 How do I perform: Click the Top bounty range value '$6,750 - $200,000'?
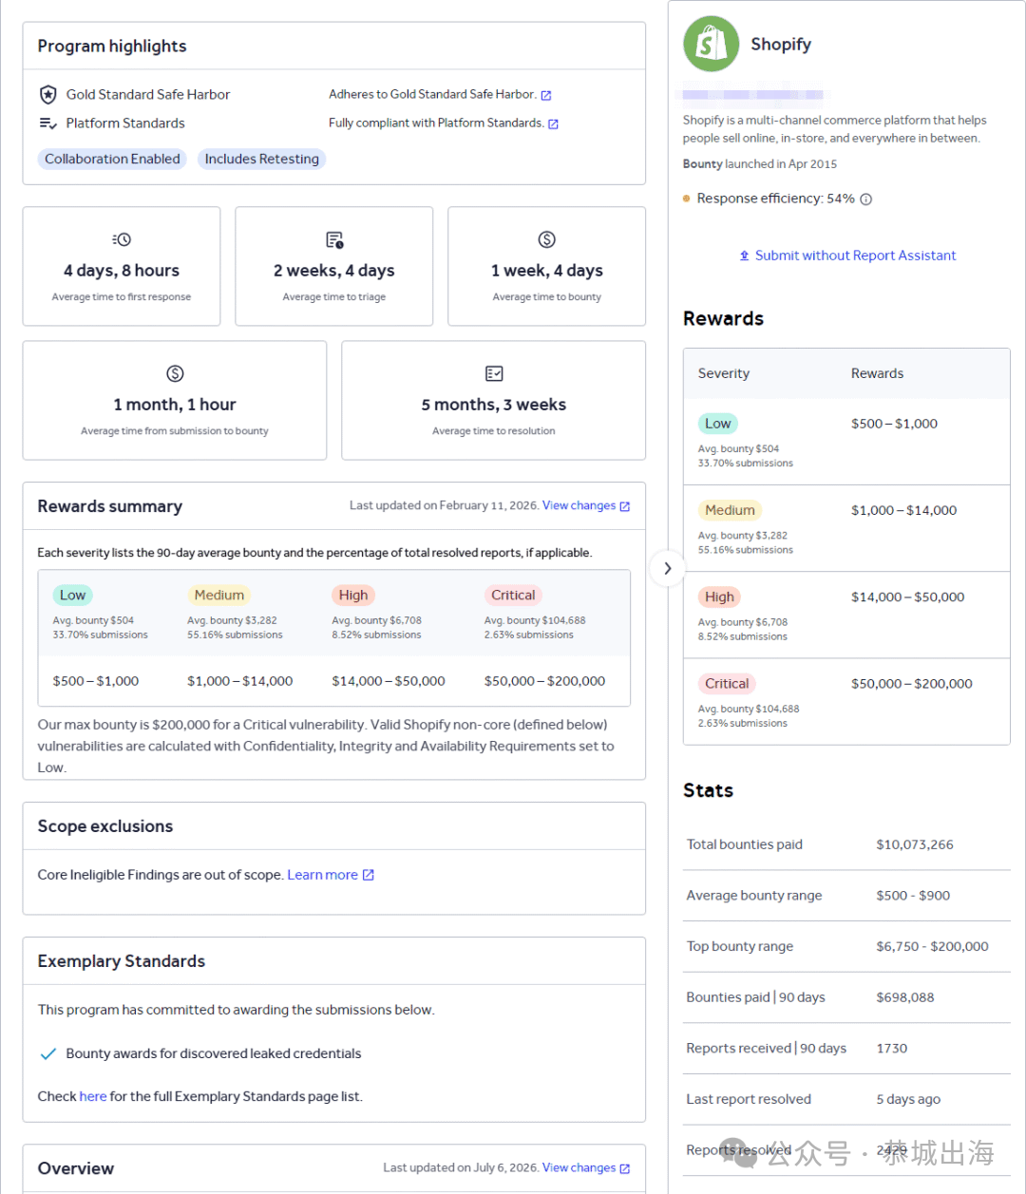[x=932, y=946]
